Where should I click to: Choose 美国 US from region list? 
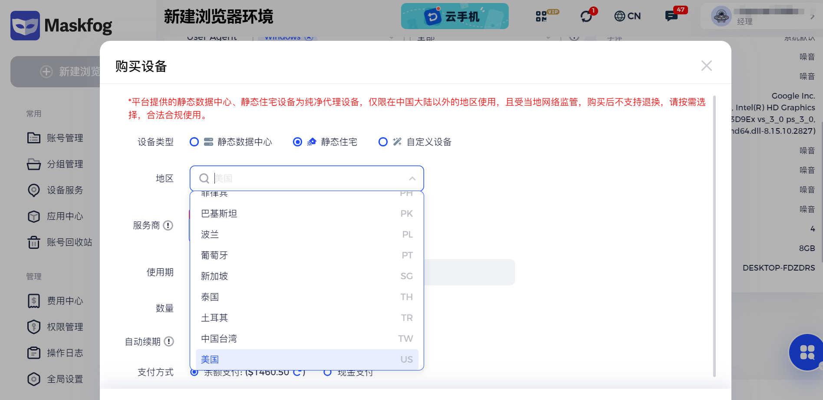click(307, 360)
